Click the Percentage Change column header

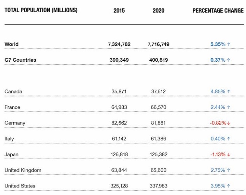pos(218,11)
